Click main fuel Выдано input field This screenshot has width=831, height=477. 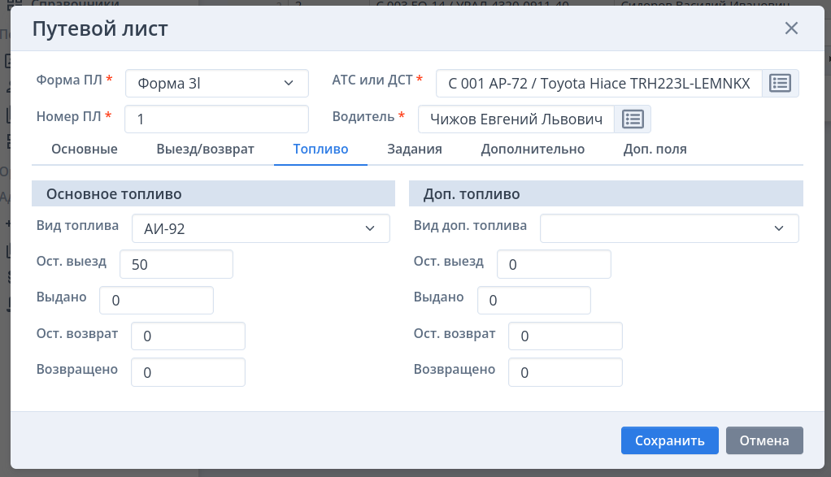coord(156,300)
